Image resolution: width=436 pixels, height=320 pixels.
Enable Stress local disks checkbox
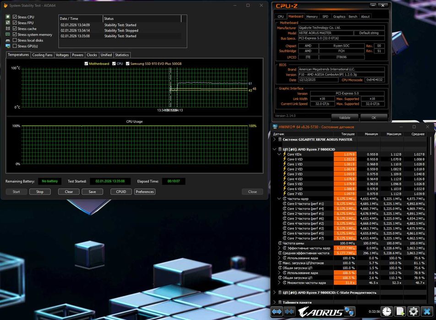coord(15,40)
